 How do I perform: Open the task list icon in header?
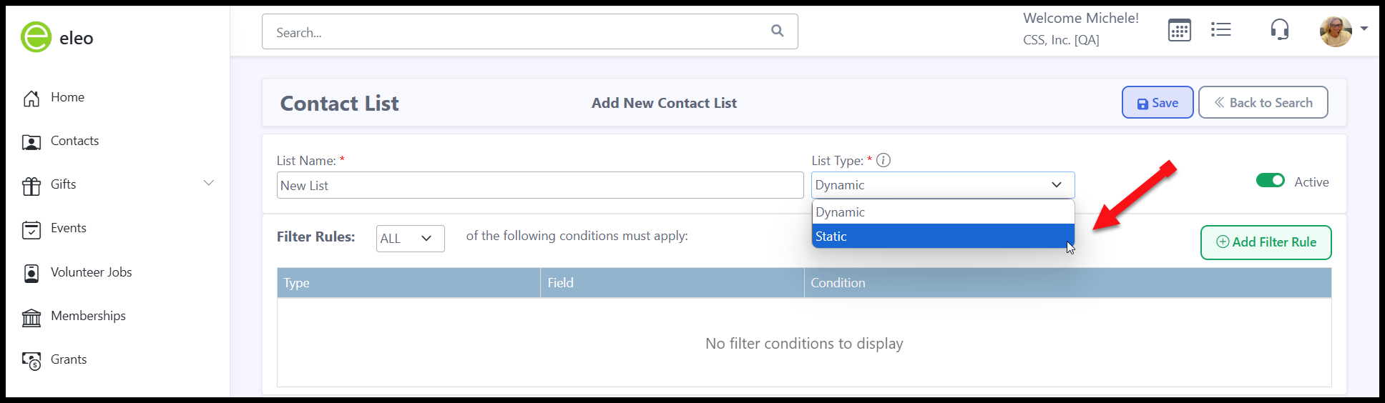tap(1220, 29)
